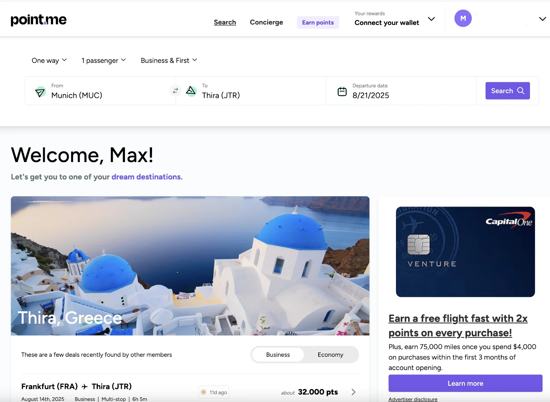Click the purple Search button

coord(508,91)
